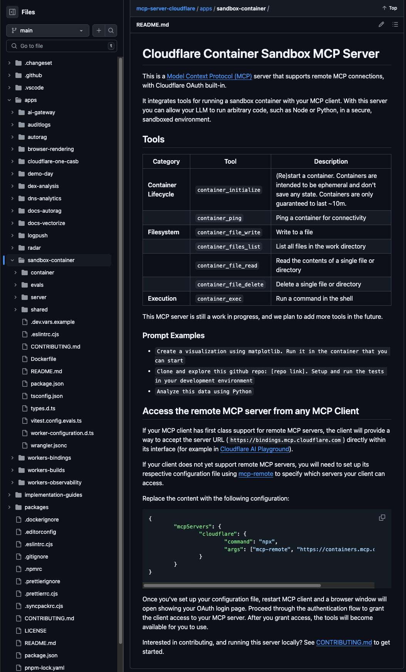Click the LICENSE file icon
Viewport: 406px width, 672px height.
[18, 631]
